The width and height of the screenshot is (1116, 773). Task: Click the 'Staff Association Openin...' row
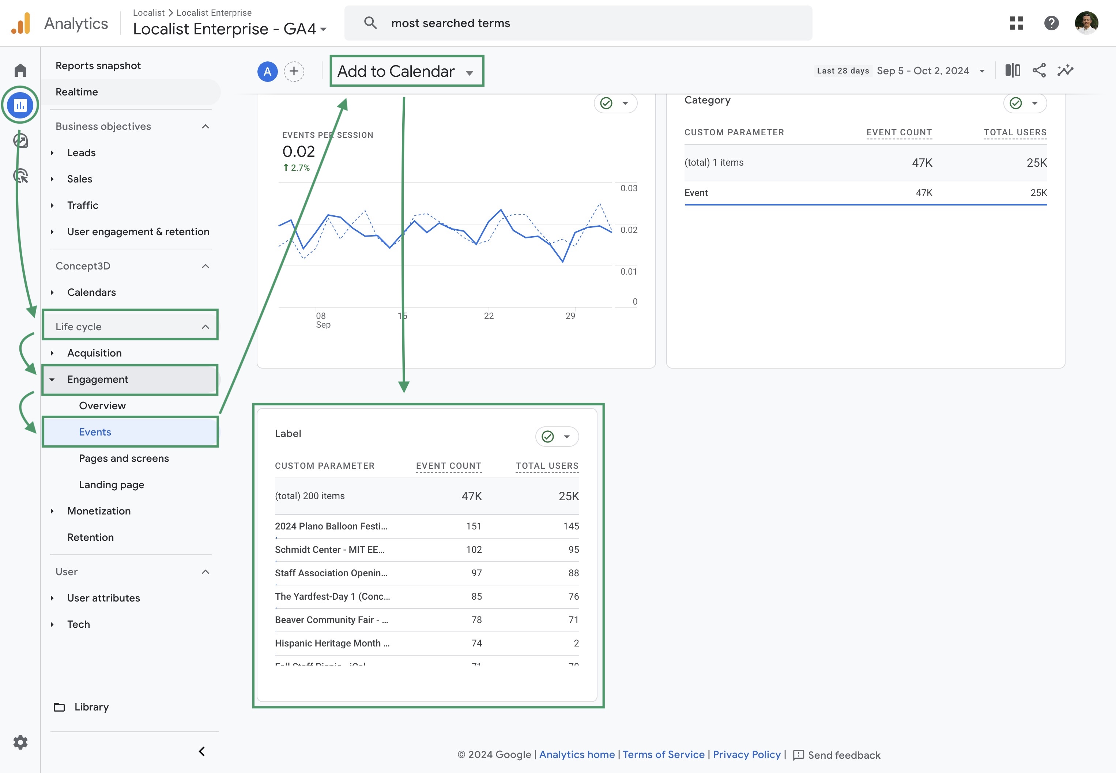[x=427, y=573]
